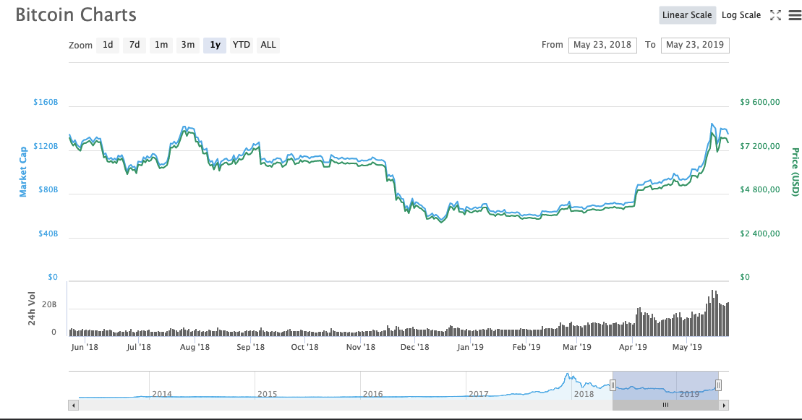Click the Bitcoin Charts heading

tap(76, 15)
